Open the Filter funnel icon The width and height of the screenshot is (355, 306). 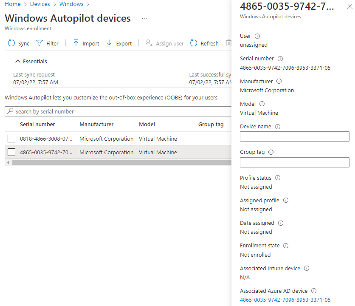pyautogui.click(x=39, y=43)
